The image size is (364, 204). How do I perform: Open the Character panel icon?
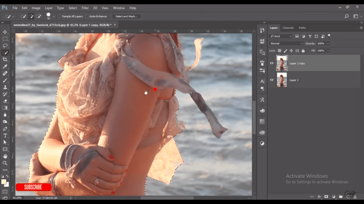(x=262, y=82)
